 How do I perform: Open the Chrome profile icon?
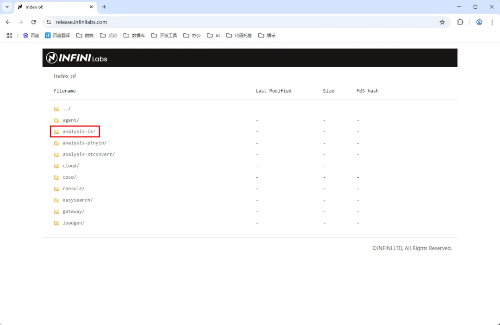tap(479, 22)
